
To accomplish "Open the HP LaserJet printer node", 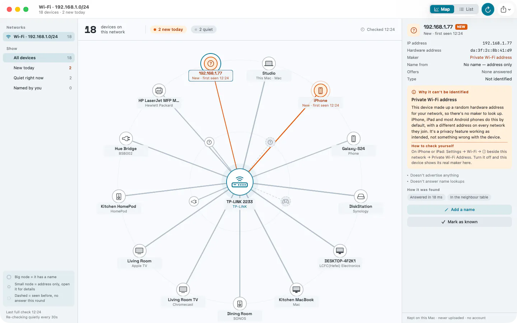I will click(159, 91).
